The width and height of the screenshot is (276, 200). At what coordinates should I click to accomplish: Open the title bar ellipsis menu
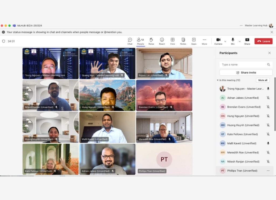point(241,26)
